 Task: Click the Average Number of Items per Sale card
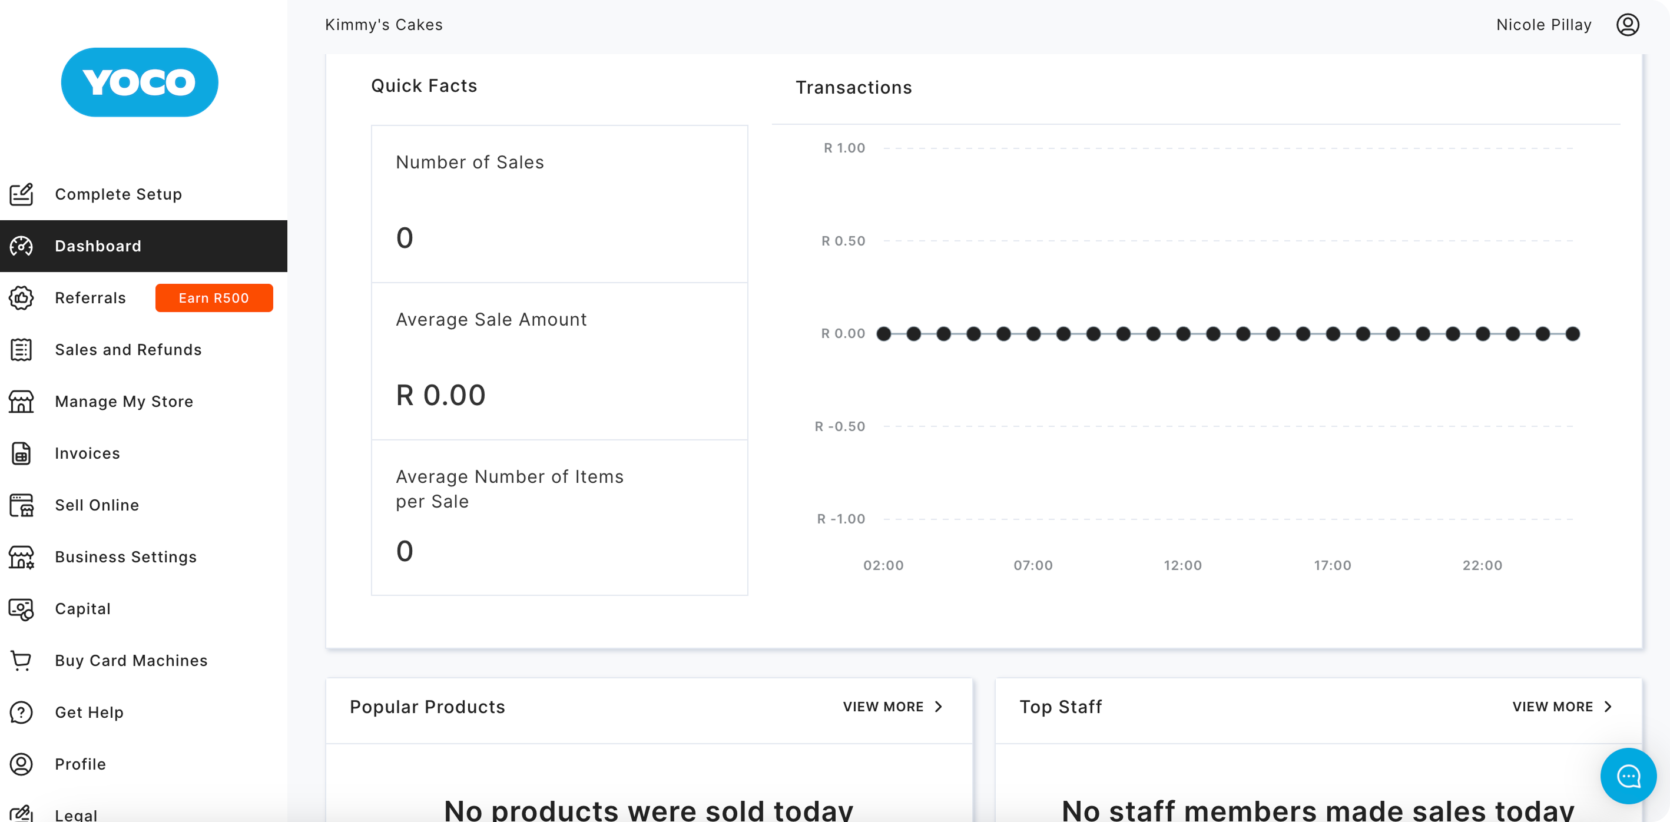click(559, 518)
